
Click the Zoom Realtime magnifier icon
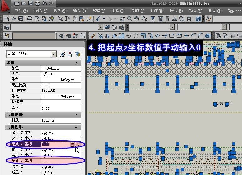(x=130, y=19)
